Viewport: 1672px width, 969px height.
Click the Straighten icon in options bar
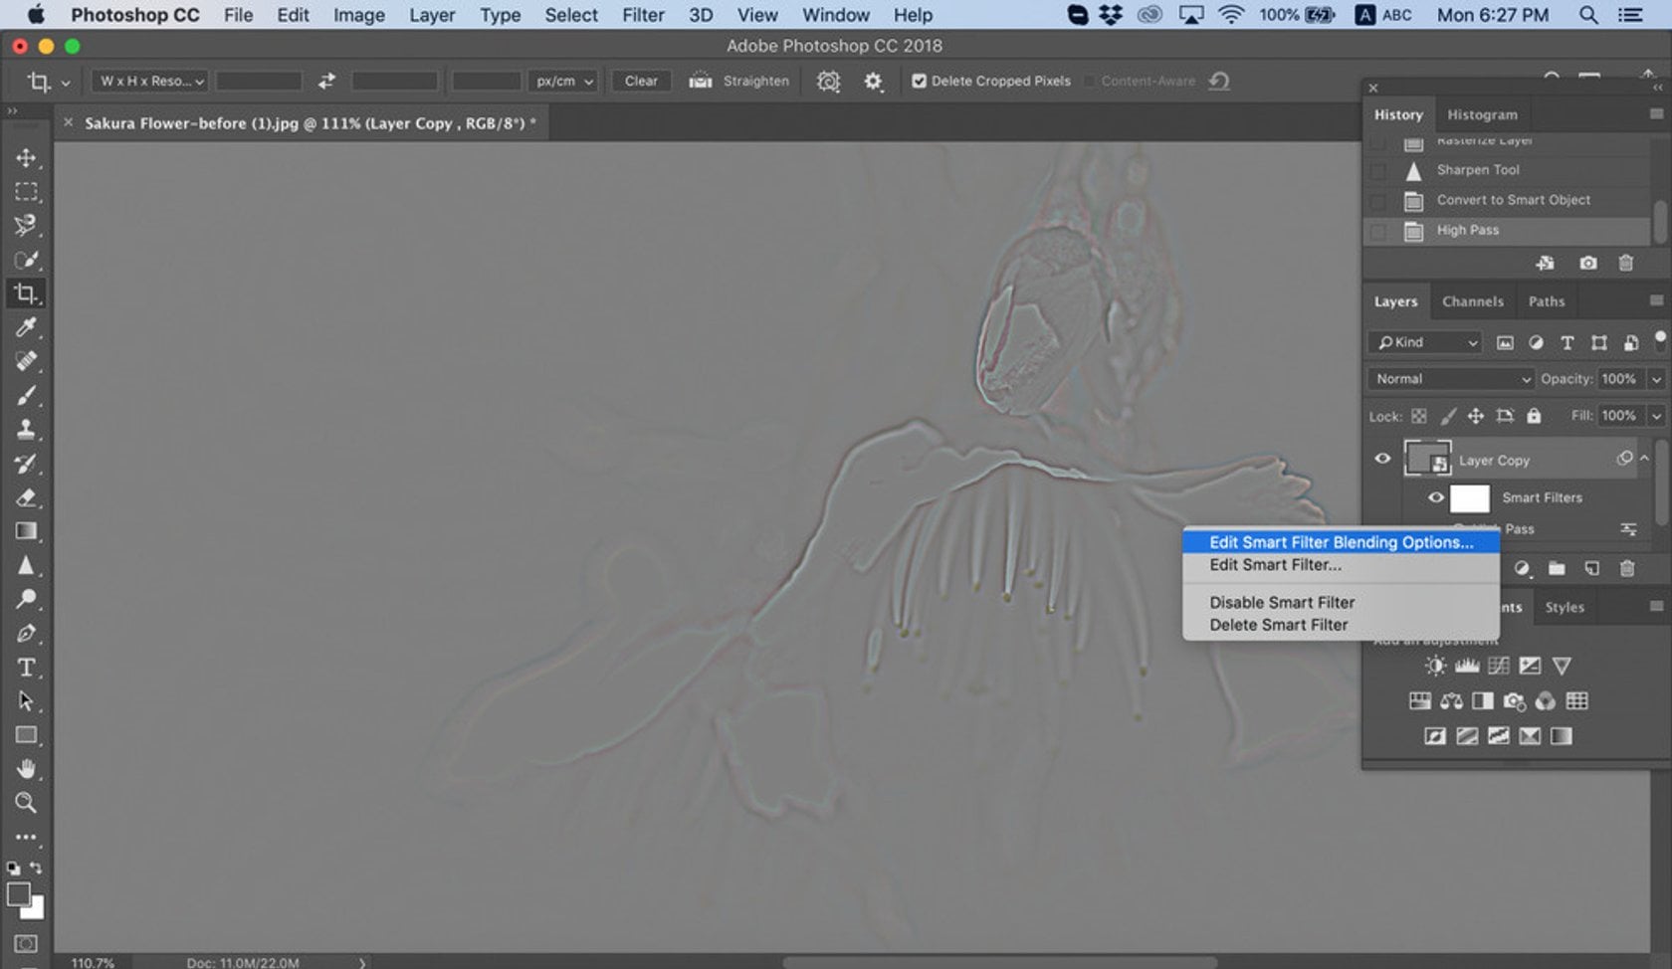click(701, 82)
